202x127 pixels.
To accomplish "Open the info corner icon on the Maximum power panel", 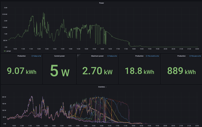I will pos(78,55).
